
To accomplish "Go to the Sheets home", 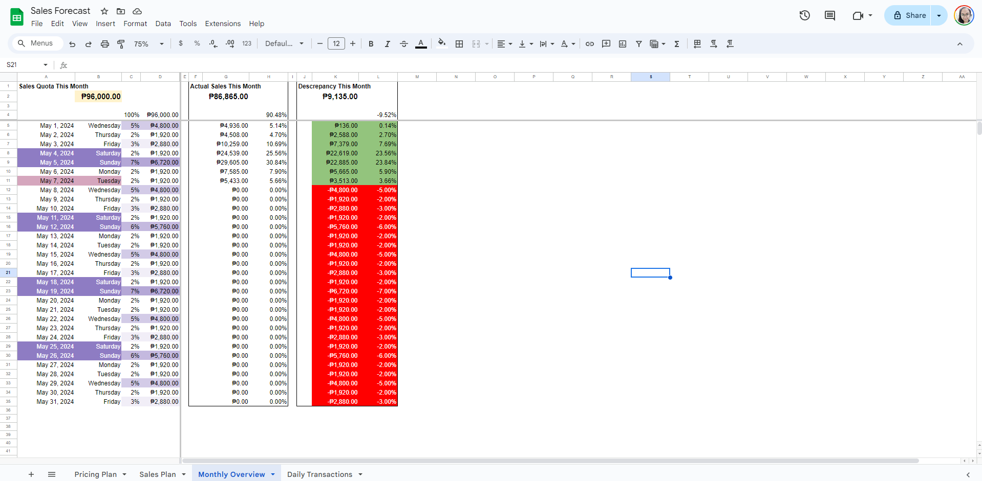I will (x=17, y=17).
